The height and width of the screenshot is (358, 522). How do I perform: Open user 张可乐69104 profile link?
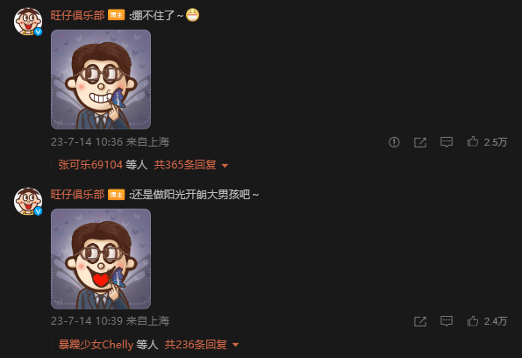90,165
